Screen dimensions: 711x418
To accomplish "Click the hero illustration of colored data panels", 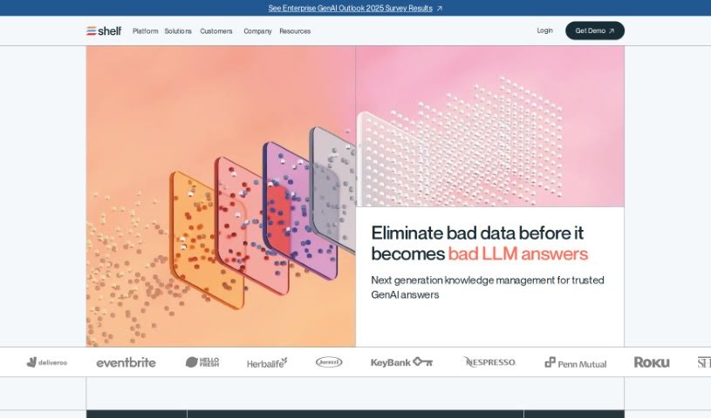I will click(221, 196).
